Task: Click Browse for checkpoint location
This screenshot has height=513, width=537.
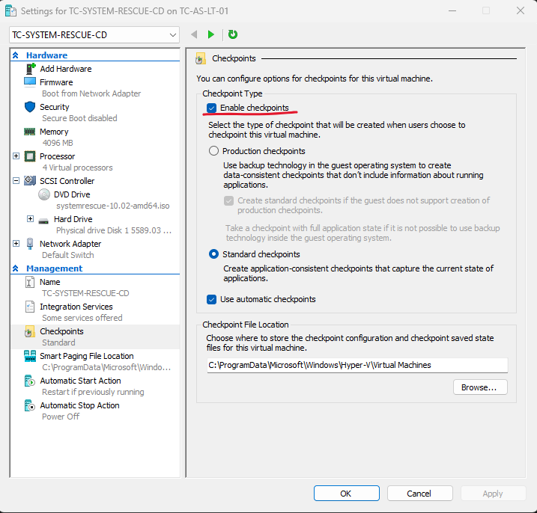Action: pos(480,387)
